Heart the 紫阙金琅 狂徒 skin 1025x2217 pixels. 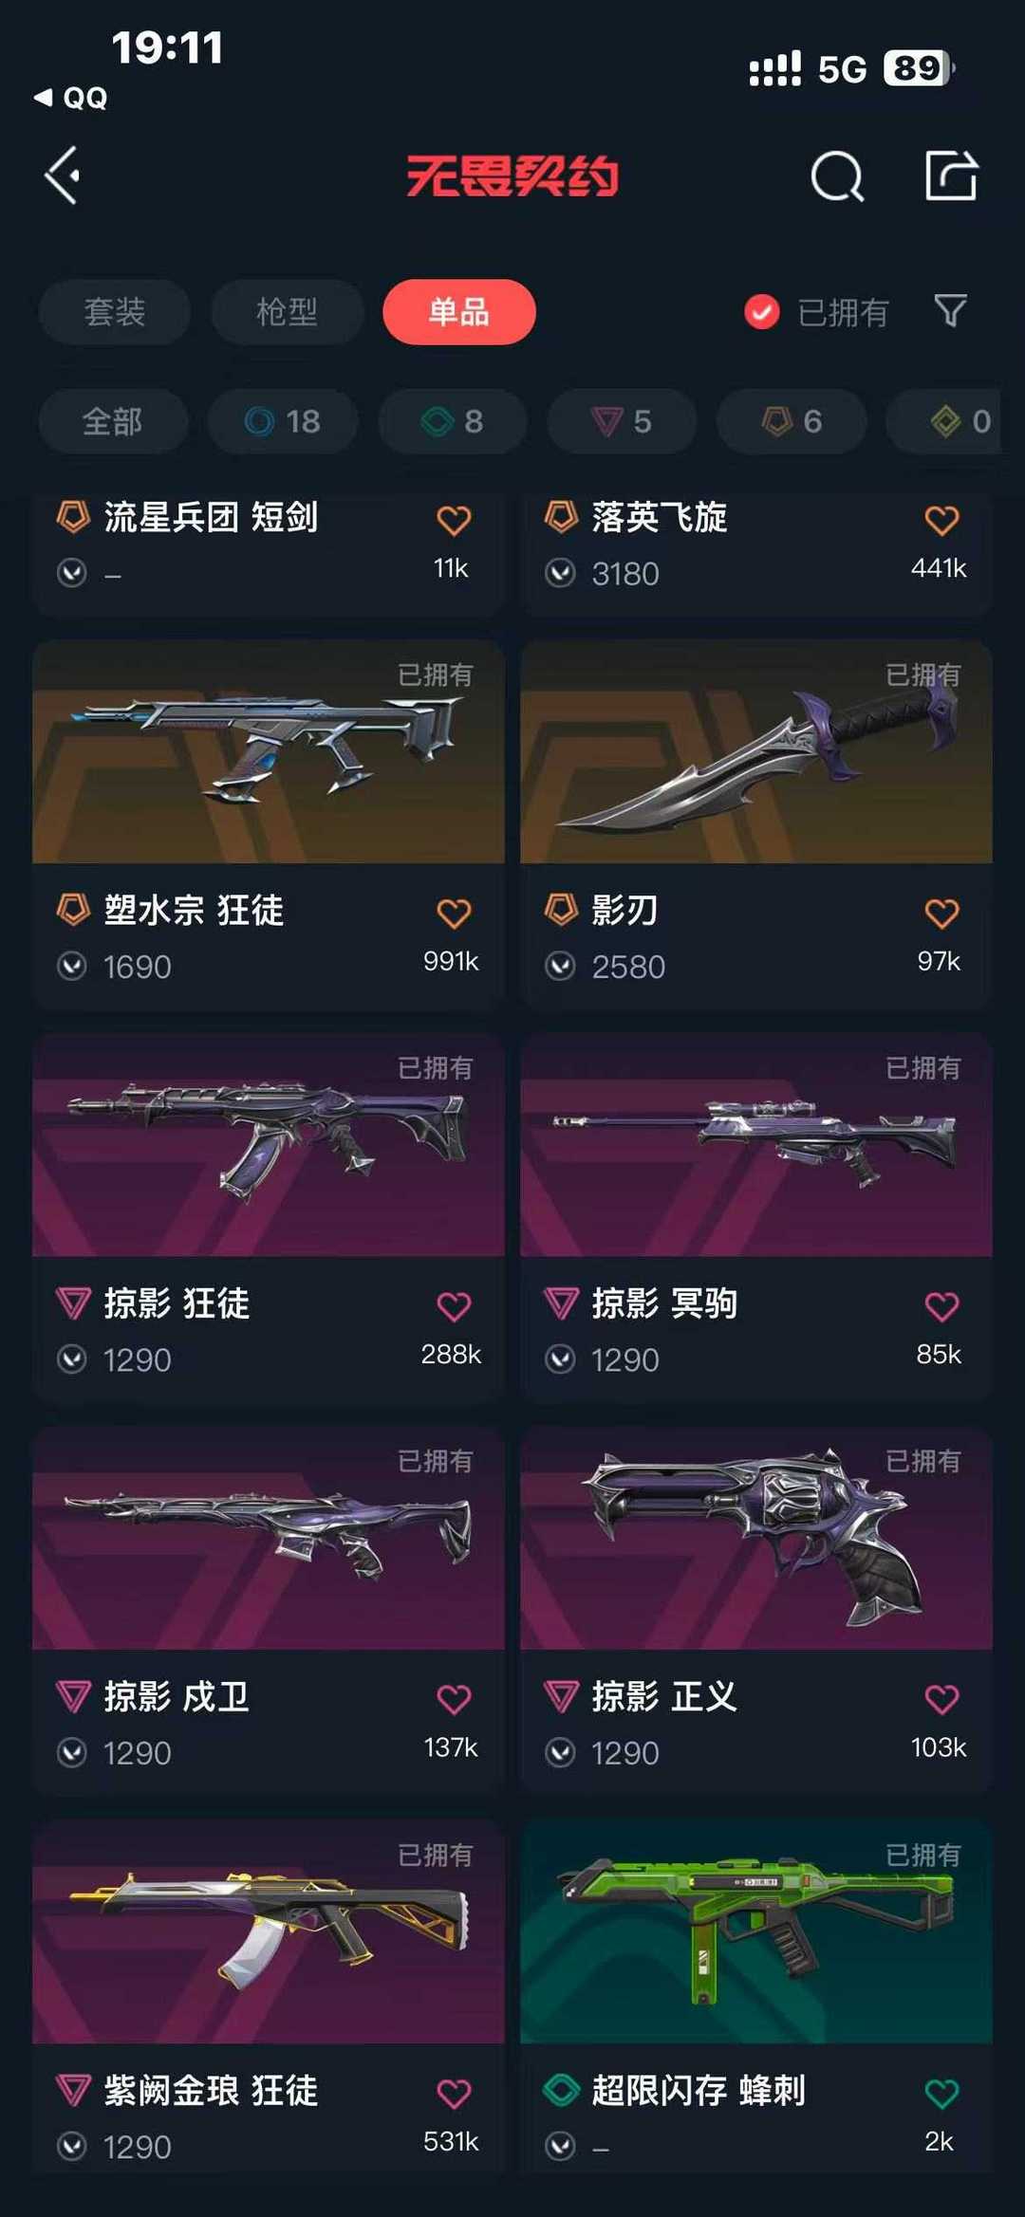[x=454, y=2094]
